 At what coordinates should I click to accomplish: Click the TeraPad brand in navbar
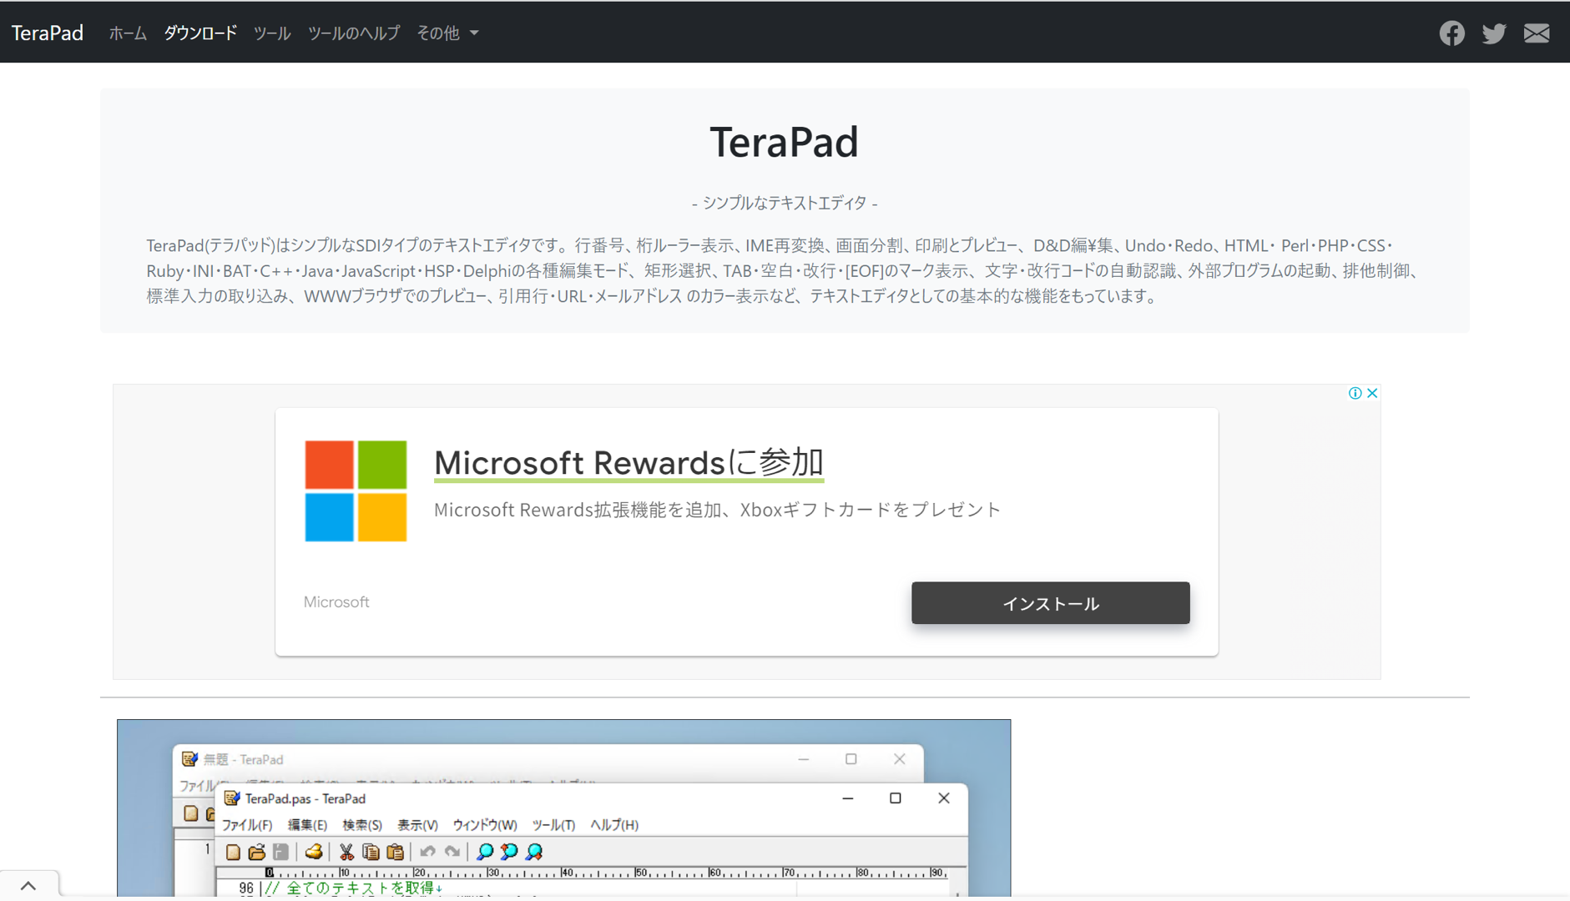(x=48, y=33)
